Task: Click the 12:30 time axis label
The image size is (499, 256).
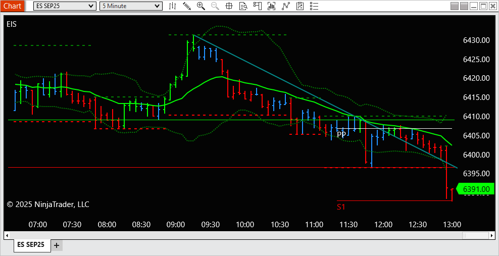Action: click(x=418, y=225)
